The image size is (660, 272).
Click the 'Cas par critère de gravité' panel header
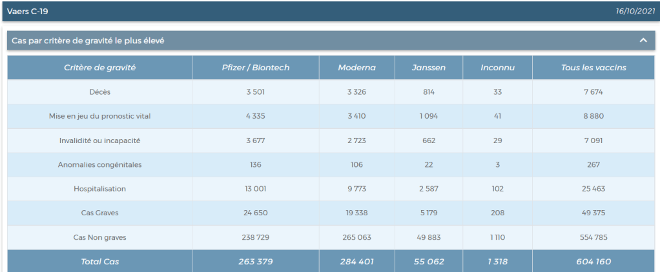point(88,41)
